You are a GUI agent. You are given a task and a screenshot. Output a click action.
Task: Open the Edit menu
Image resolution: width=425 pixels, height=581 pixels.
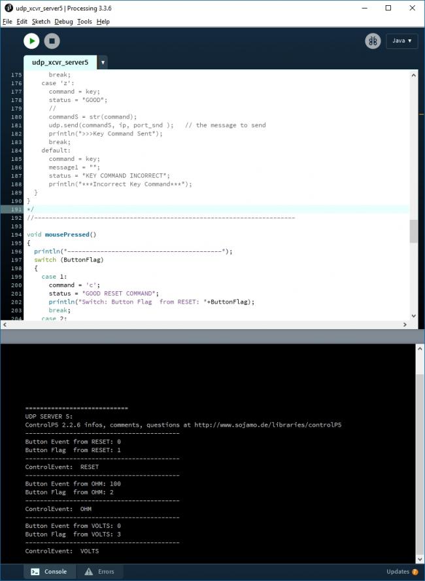coord(22,22)
